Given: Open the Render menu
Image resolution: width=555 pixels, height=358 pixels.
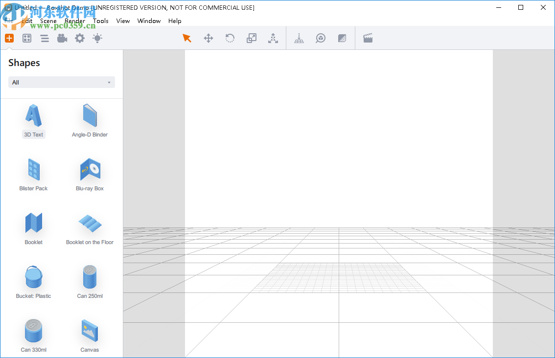Looking at the screenshot, I should [74, 21].
